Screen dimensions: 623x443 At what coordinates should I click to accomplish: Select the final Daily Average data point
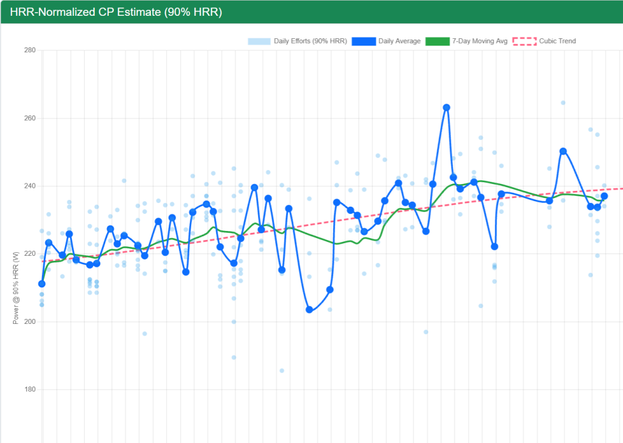coord(605,197)
